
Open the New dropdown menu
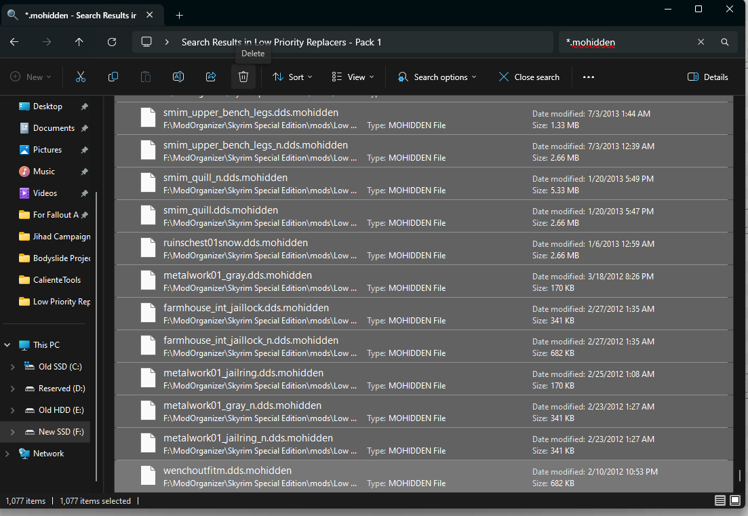point(31,77)
